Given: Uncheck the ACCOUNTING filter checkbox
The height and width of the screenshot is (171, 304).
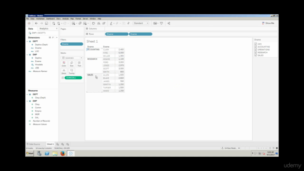Looking at the screenshot, I should click(x=256, y=47).
